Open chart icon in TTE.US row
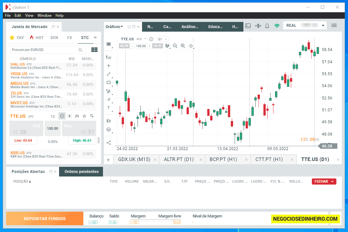The image size is (348, 232). [77, 116]
